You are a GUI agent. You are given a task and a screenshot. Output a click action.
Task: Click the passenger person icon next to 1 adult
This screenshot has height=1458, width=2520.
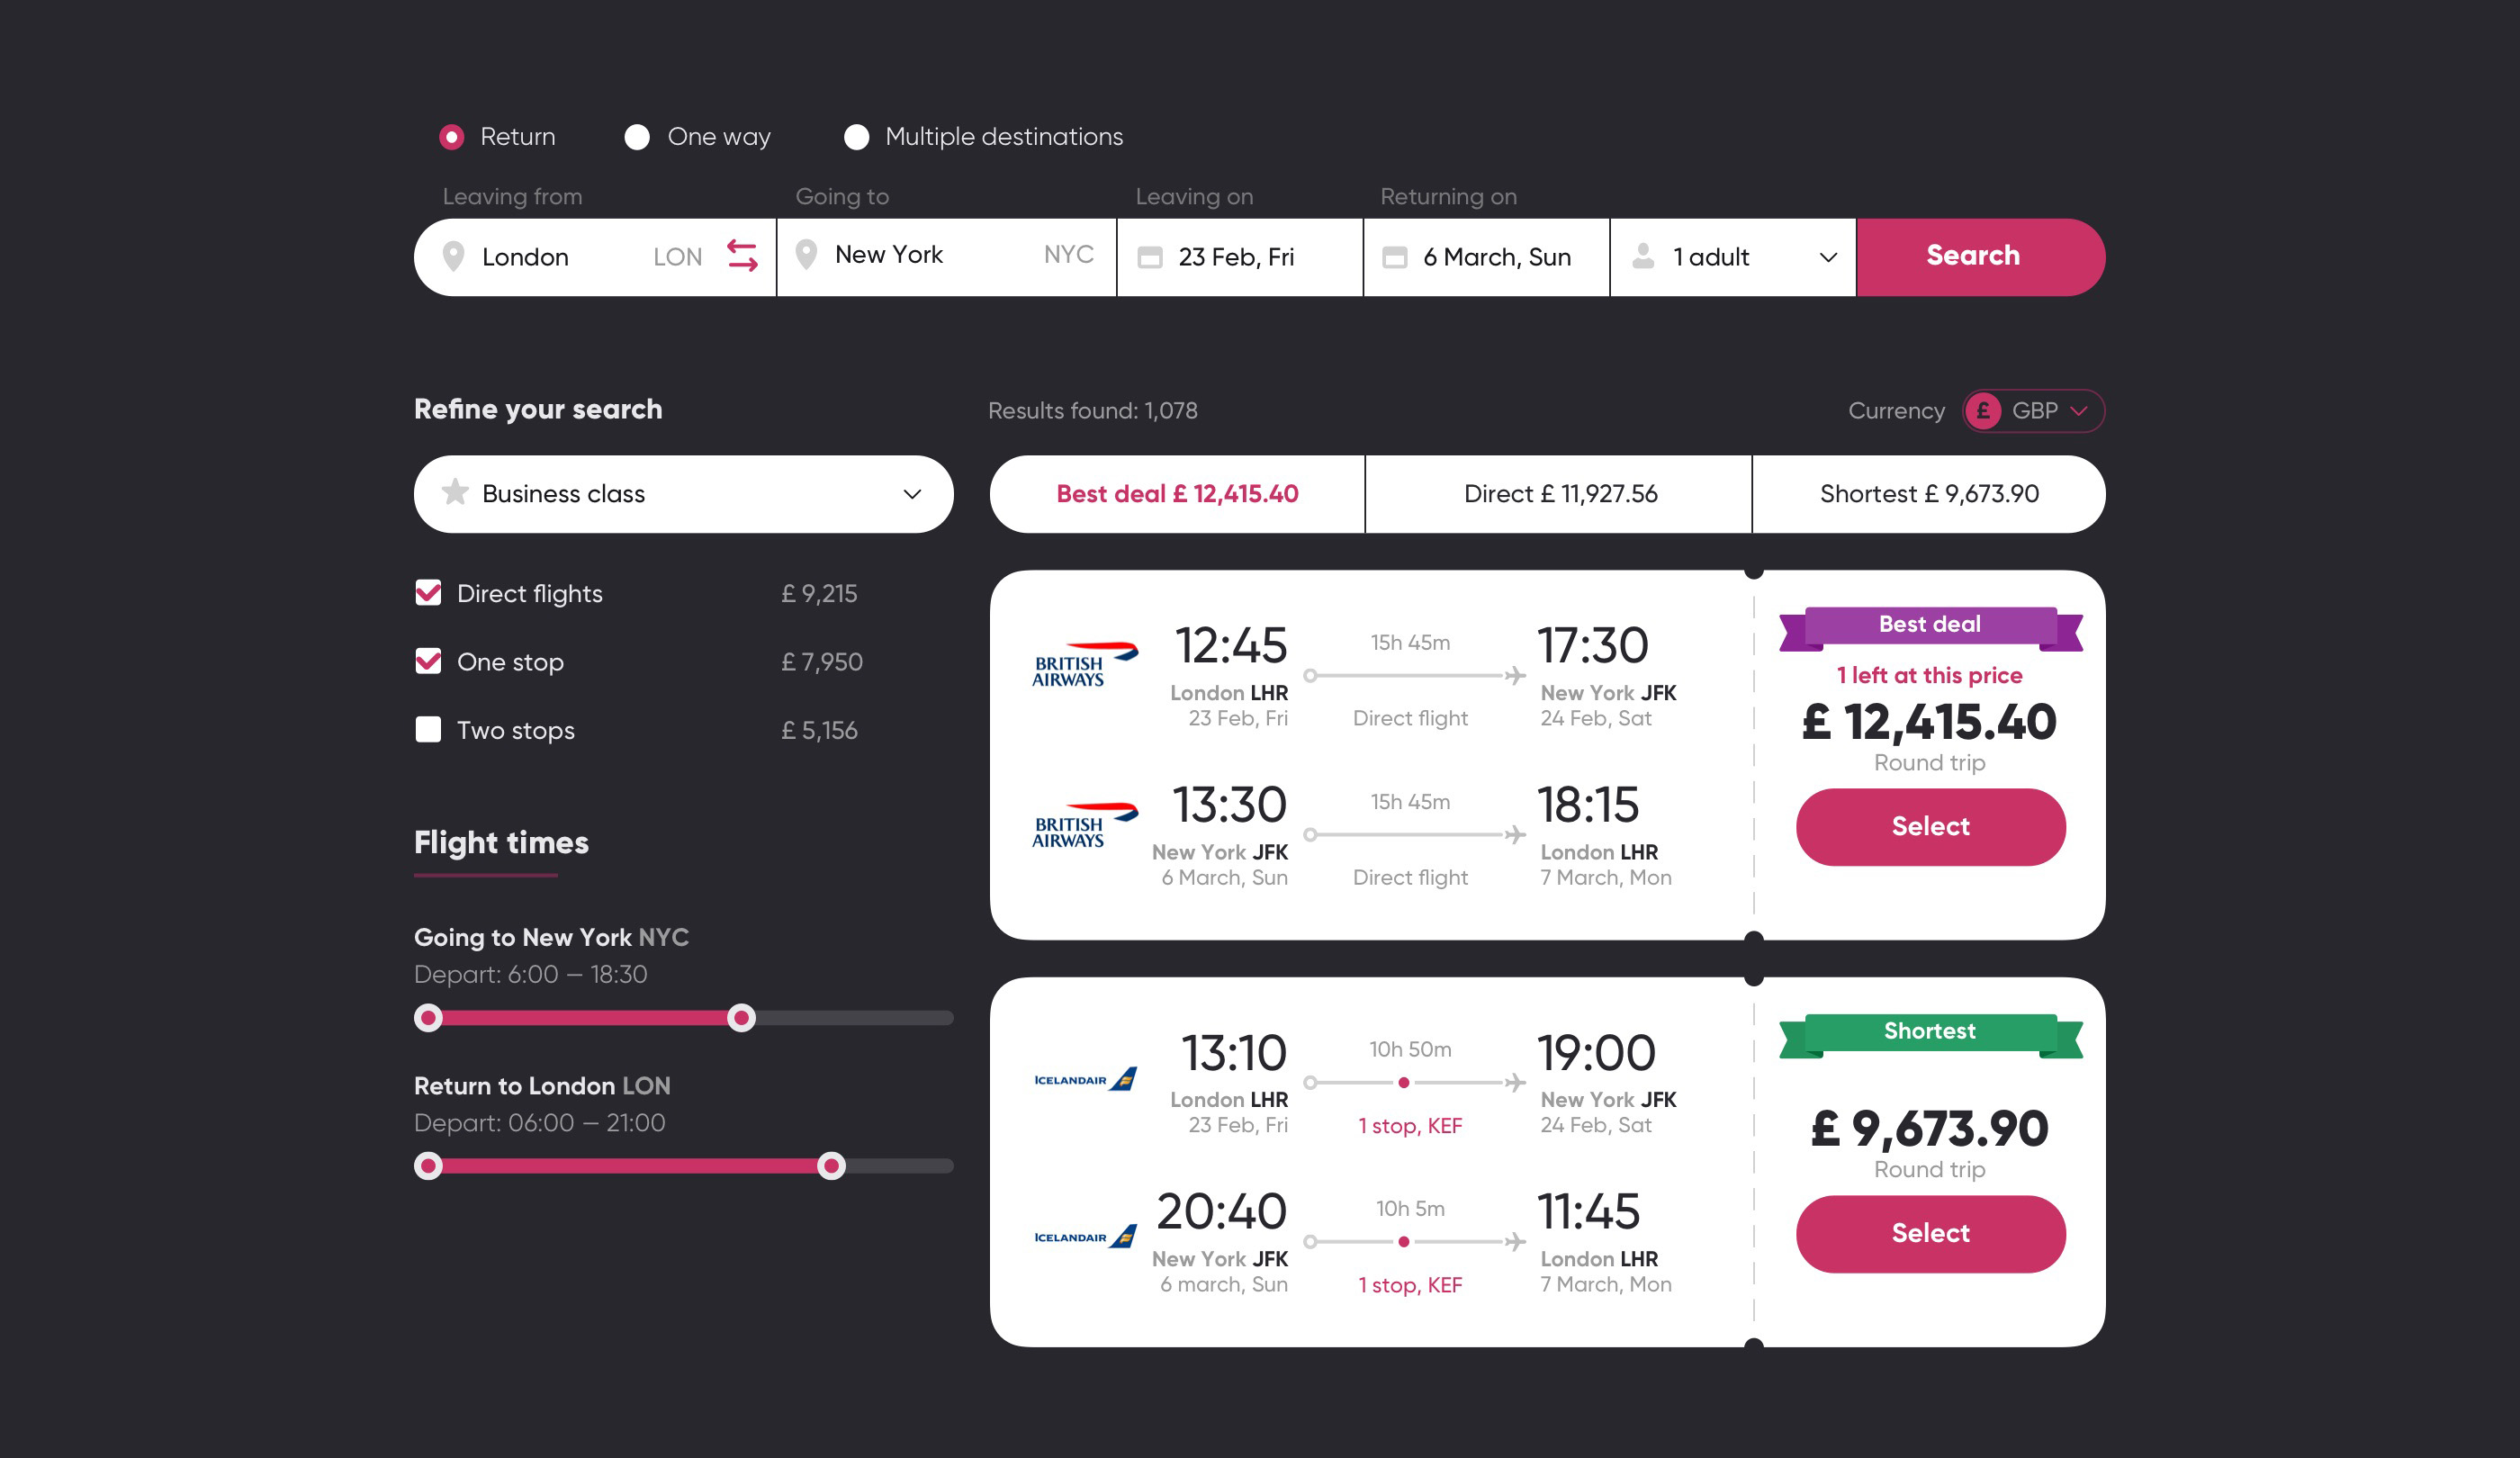[1643, 257]
